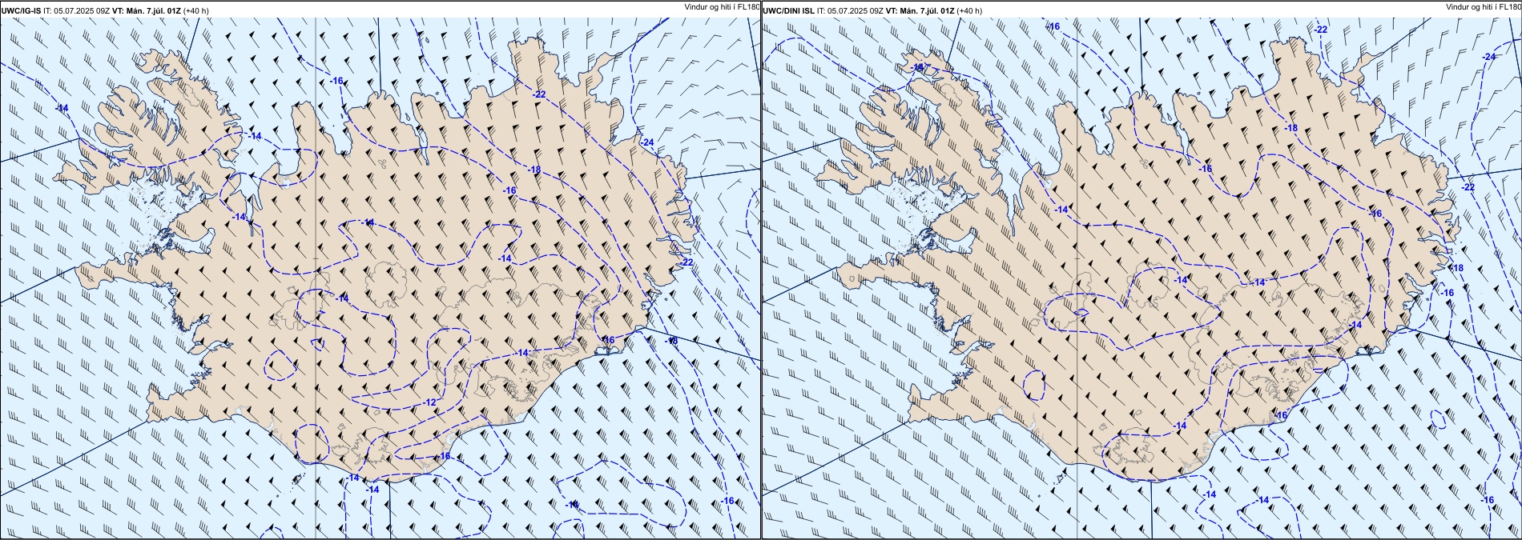Viewport: 1522px width, 540px height.
Task: Click the "-24" isotherm label in right map
Action: coord(1489,57)
